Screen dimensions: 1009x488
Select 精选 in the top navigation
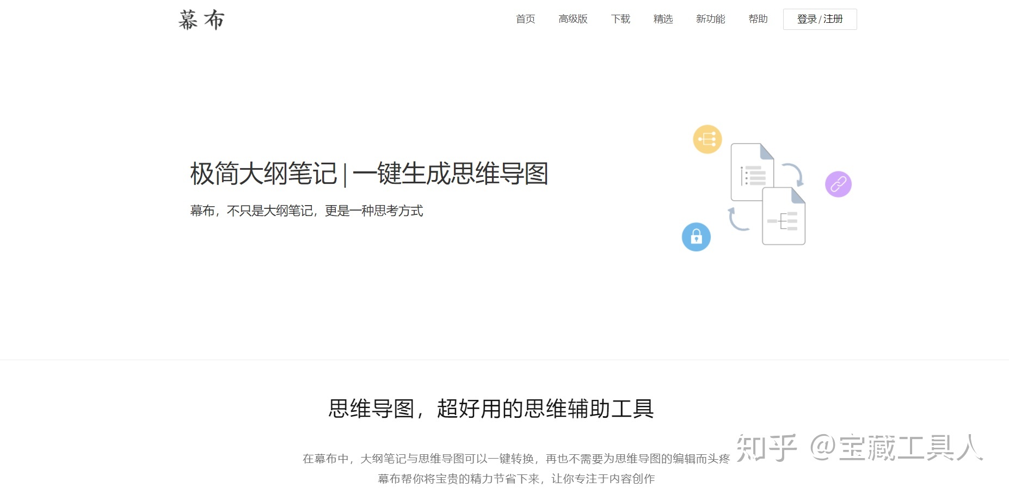[663, 19]
